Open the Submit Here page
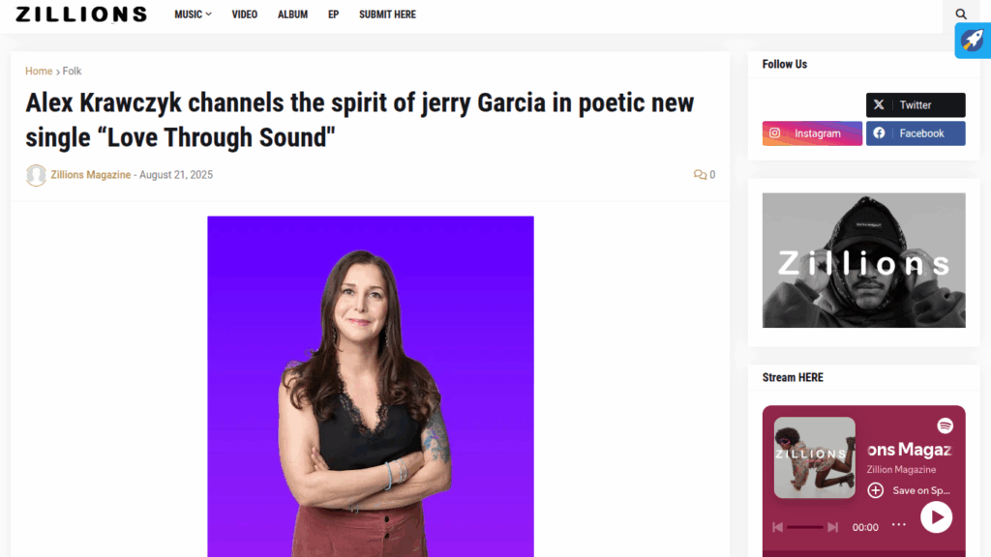Image resolution: width=991 pixels, height=557 pixels. coord(387,15)
